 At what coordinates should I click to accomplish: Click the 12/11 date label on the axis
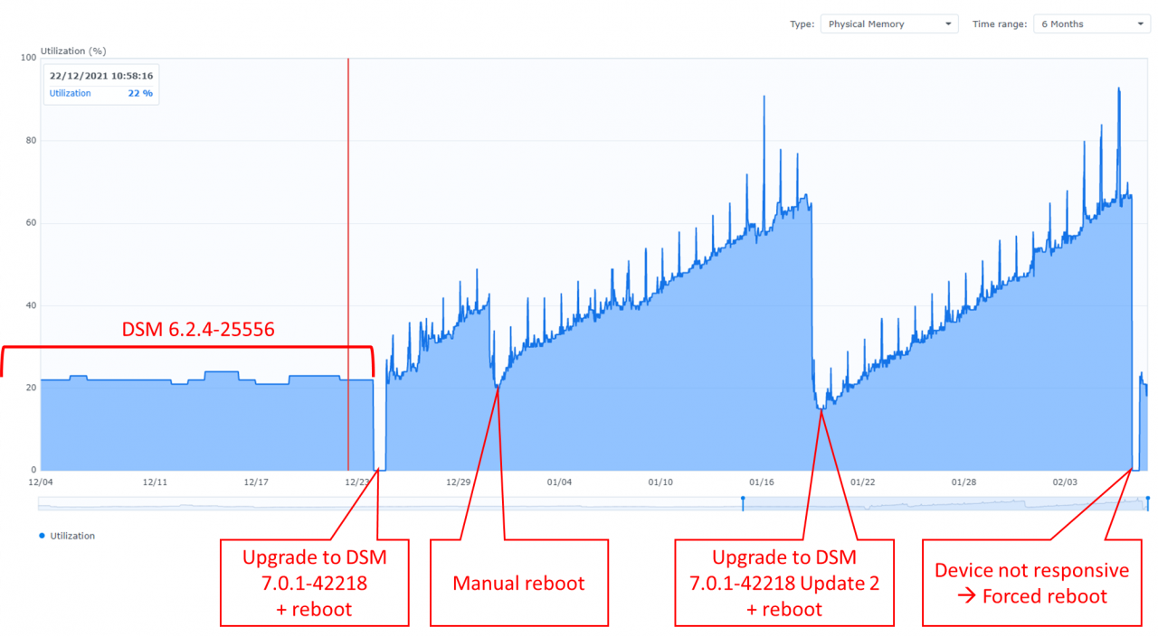coord(155,482)
